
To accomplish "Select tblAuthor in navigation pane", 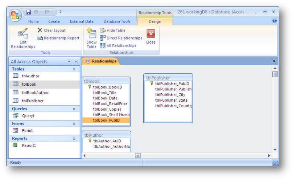I will [44, 76].
